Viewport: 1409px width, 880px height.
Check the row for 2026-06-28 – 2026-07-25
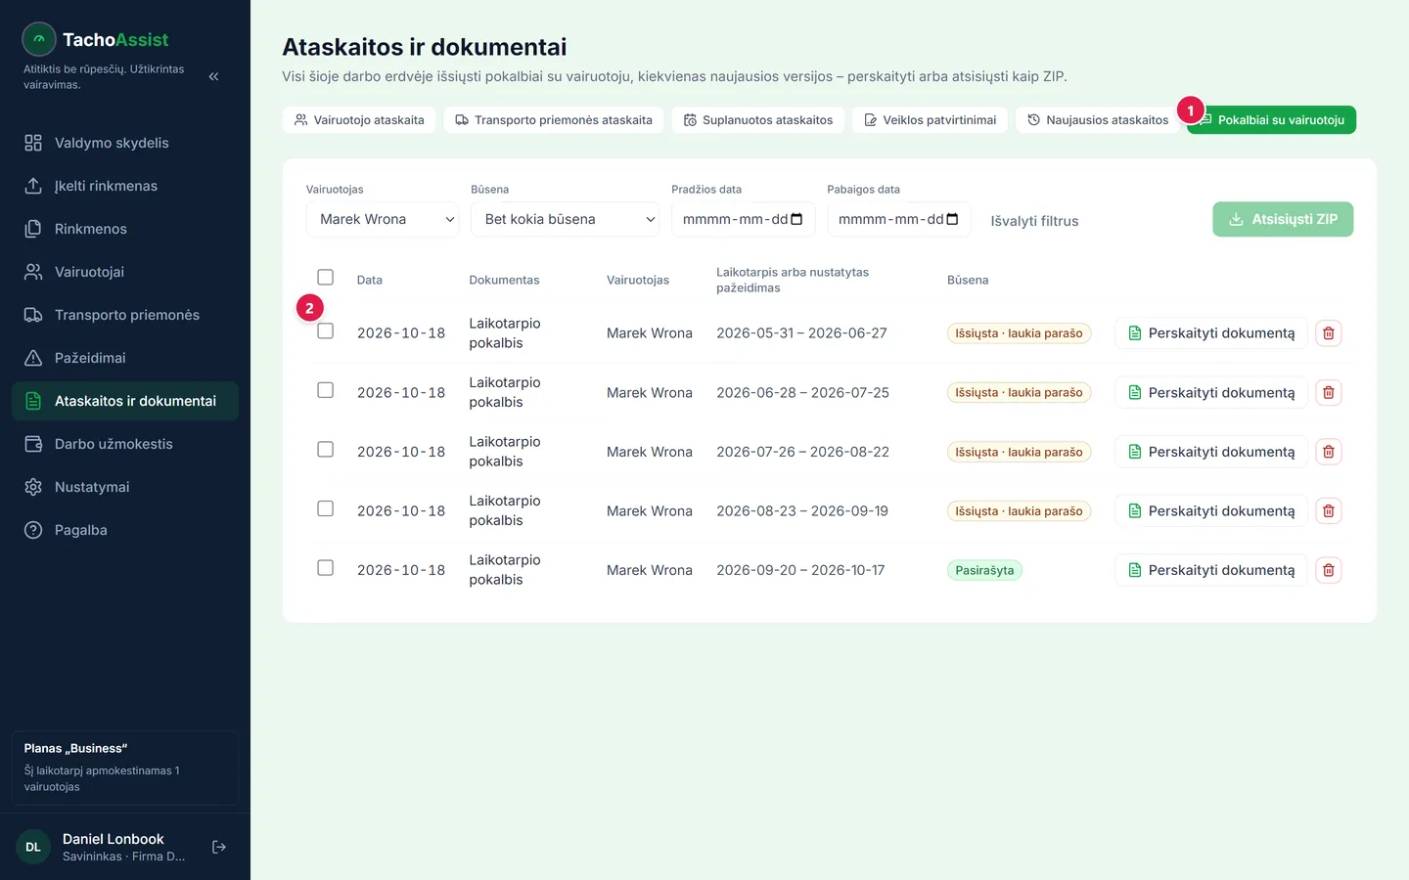point(326,390)
